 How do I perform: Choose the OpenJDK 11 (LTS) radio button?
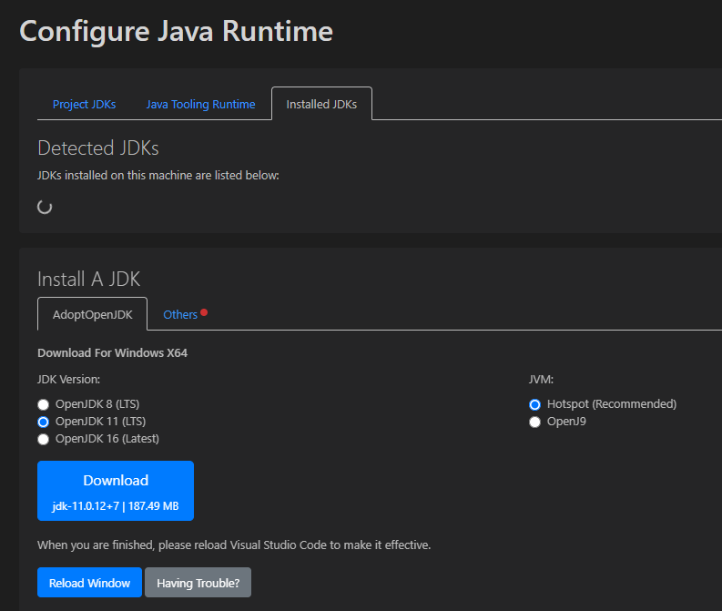(44, 422)
